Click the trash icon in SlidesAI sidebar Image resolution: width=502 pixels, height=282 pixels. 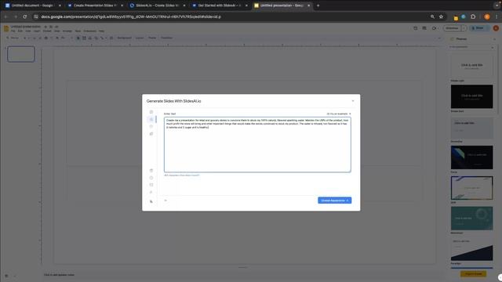(x=151, y=171)
